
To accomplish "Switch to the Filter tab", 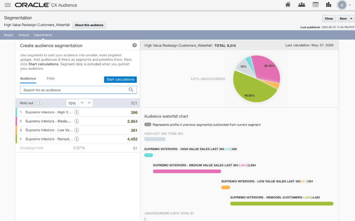I will (x=51, y=78).
